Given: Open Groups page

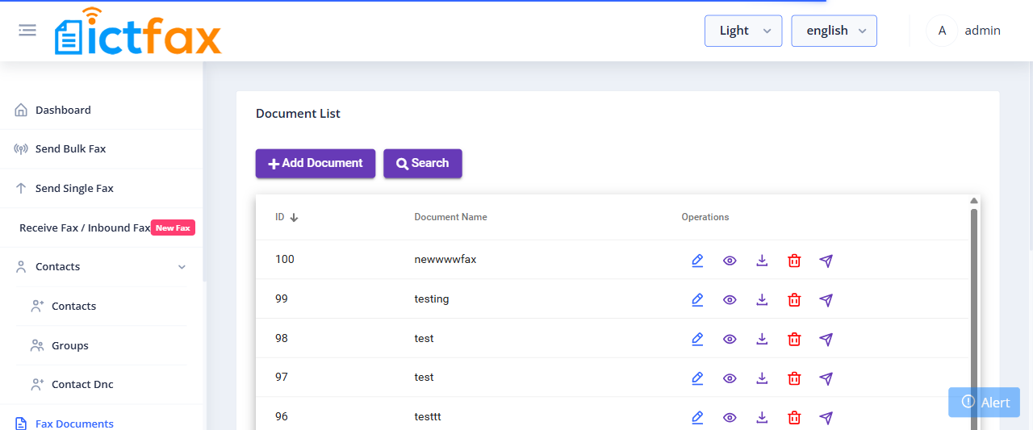Looking at the screenshot, I should (x=69, y=345).
